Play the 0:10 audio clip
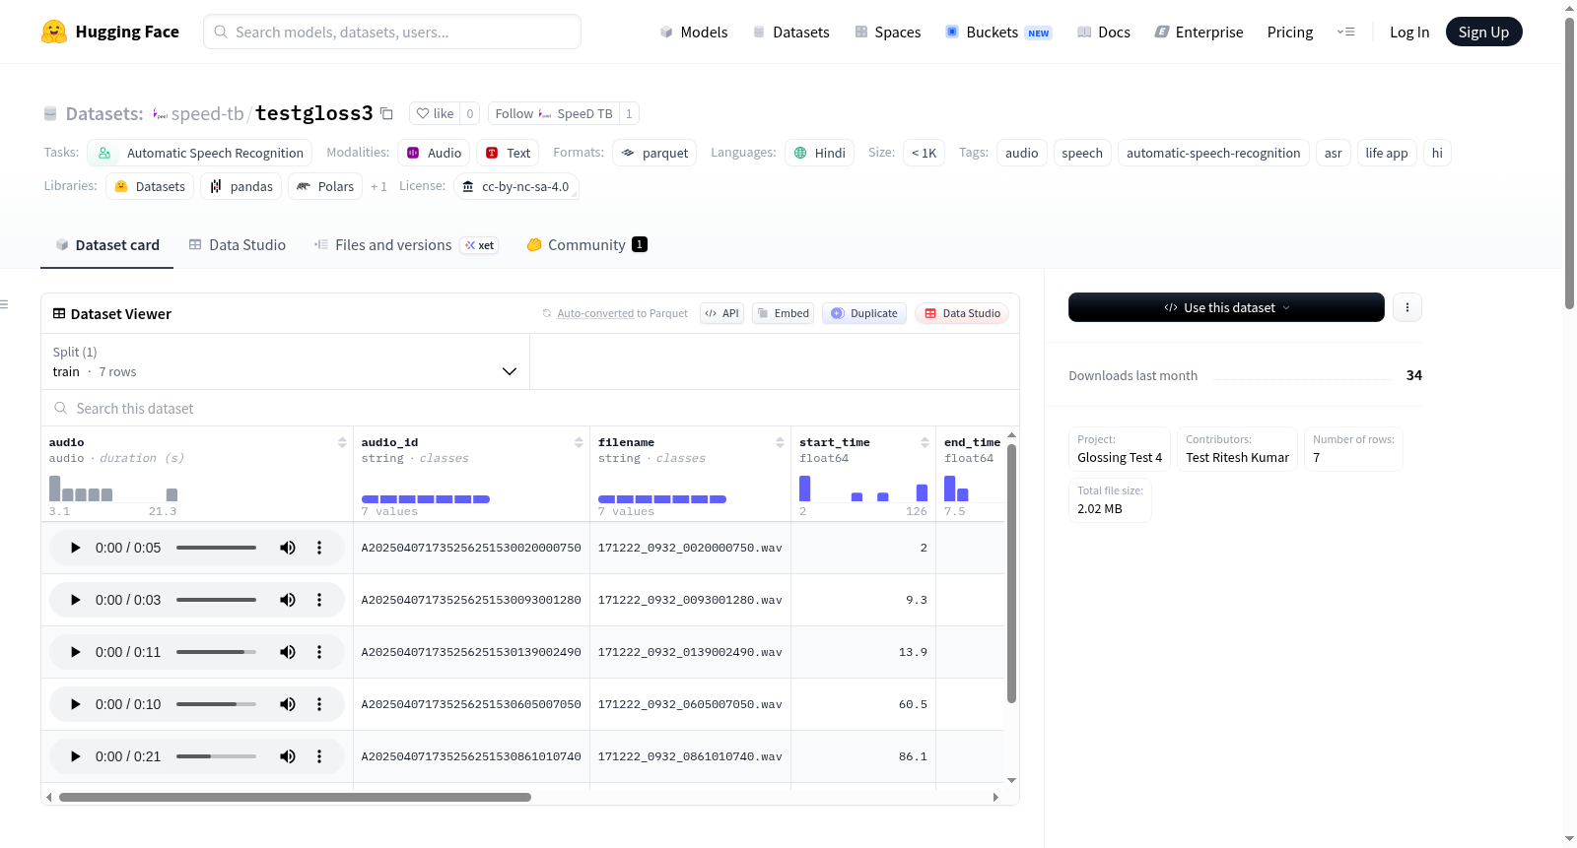1577x848 pixels. tap(75, 704)
